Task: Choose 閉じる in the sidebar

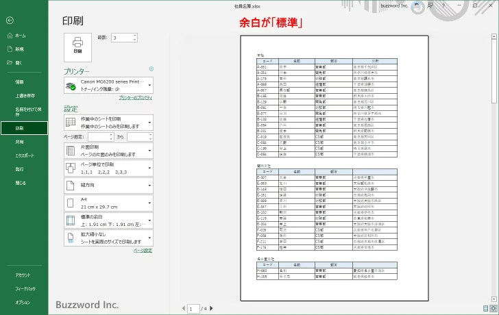Action: click(x=21, y=183)
